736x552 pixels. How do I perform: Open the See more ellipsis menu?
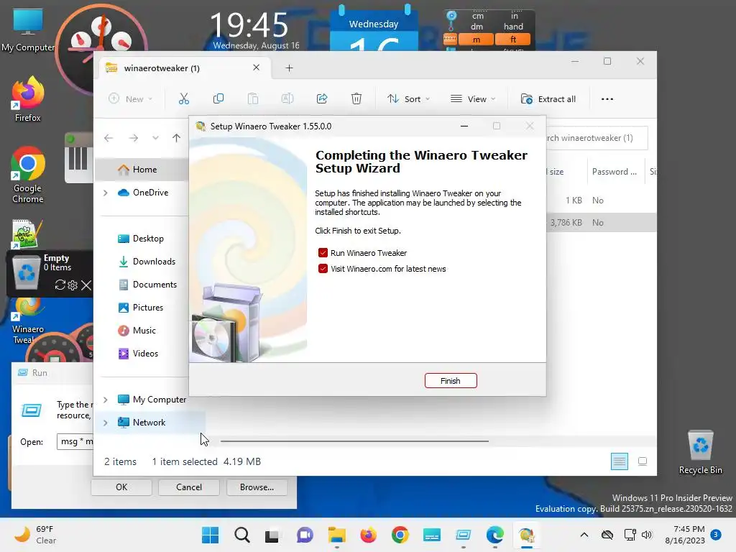click(x=607, y=99)
